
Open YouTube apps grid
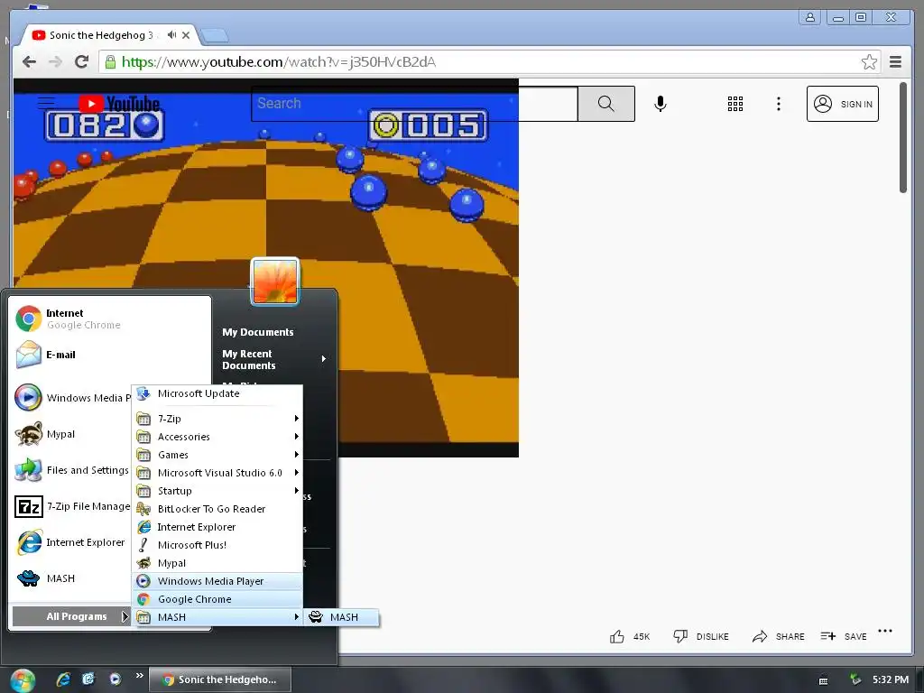pos(735,104)
